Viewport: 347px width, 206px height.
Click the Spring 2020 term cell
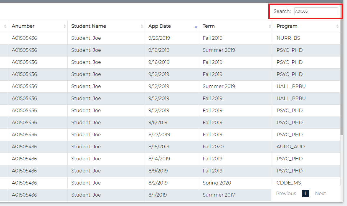tap(217, 183)
